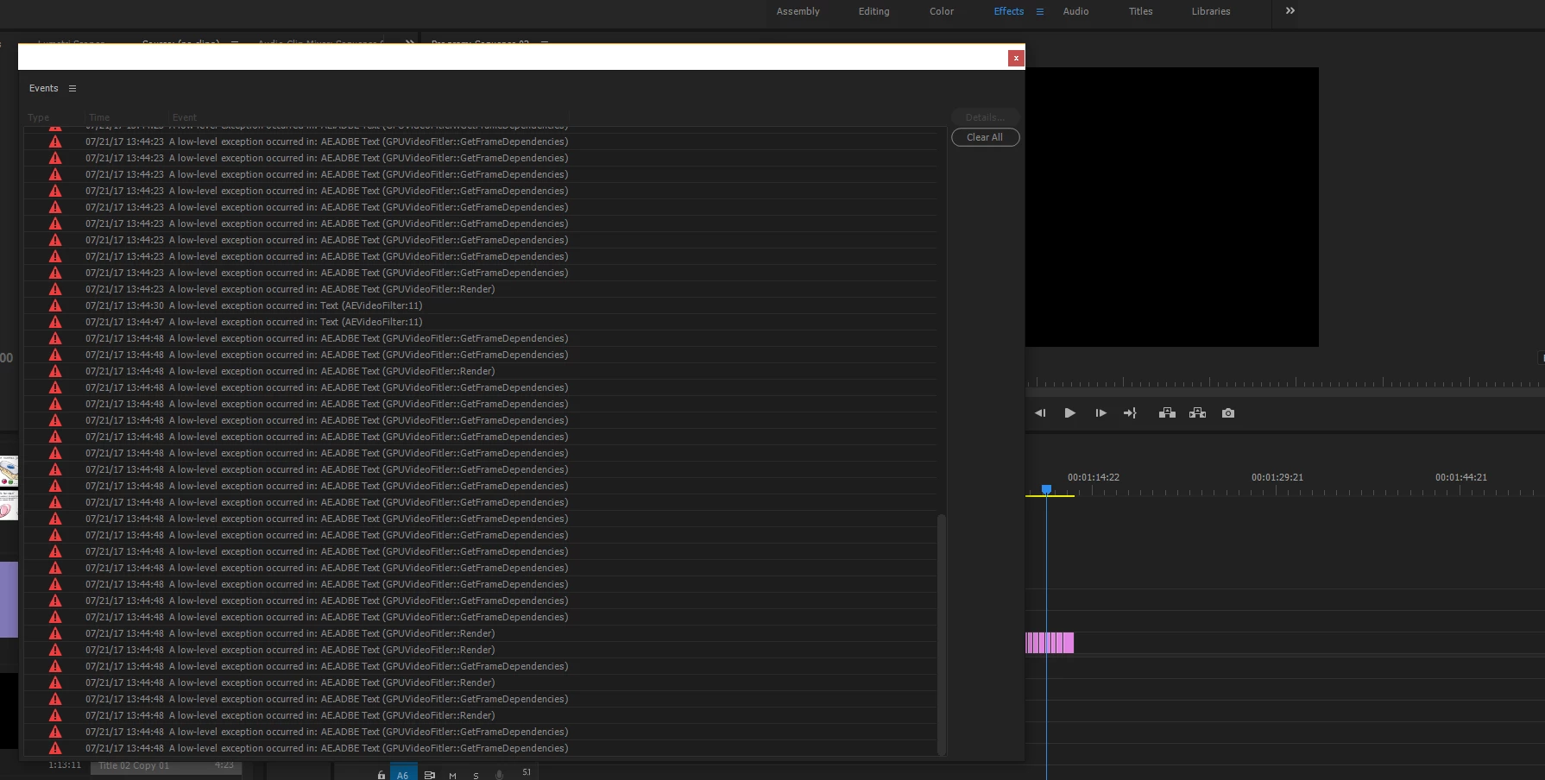1545x780 pixels.
Task: Expand the workspace overflow chevrons
Action: coord(1290,10)
